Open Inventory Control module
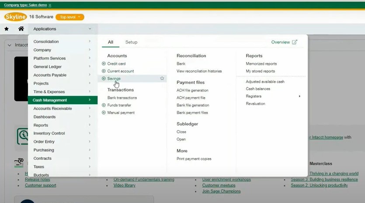The image size is (365, 203). click(x=63, y=133)
